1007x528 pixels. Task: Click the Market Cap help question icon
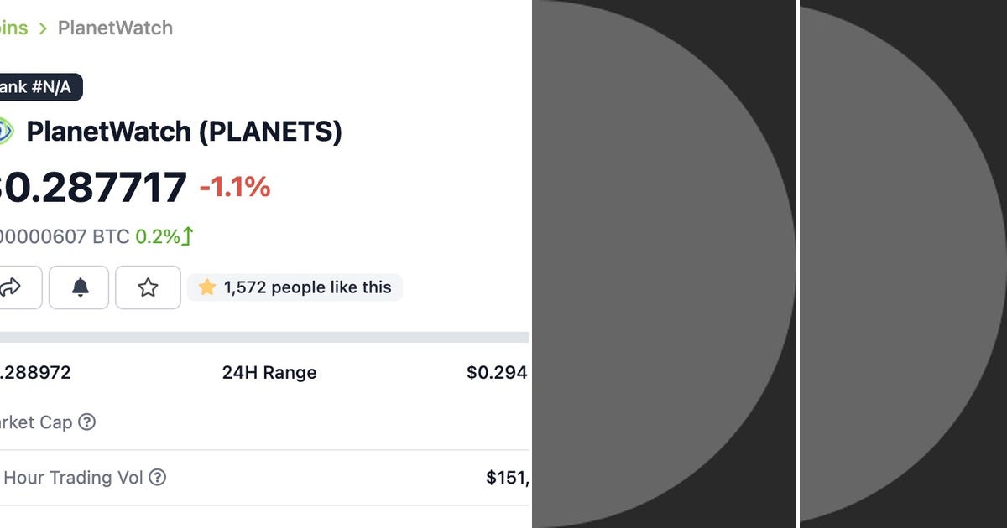pos(86,422)
